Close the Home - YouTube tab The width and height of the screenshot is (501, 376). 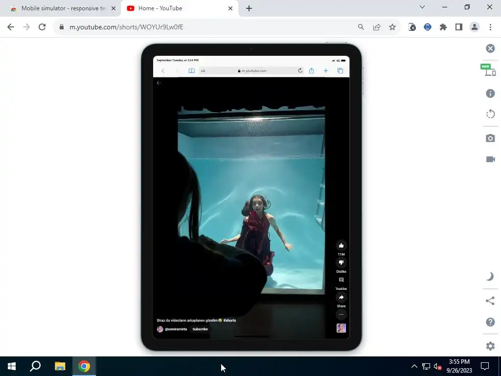tap(230, 8)
